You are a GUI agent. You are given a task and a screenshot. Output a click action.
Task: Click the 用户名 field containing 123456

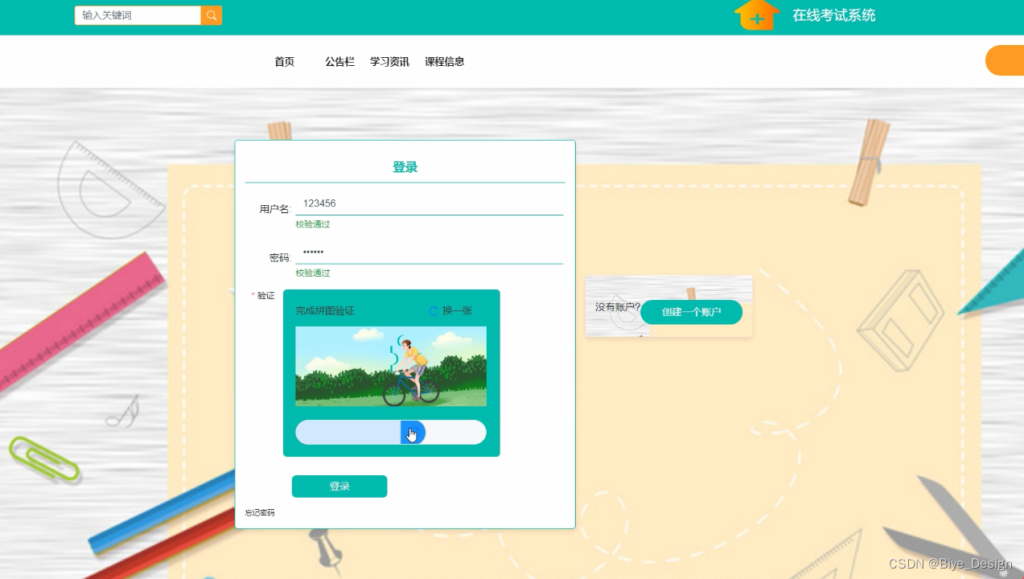(x=429, y=204)
